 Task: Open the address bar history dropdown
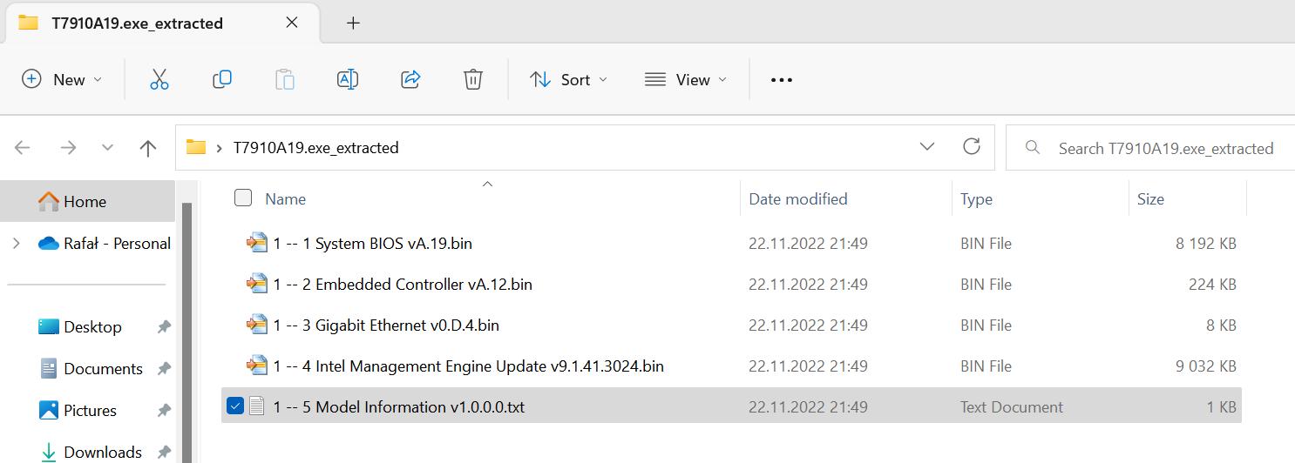(927, 147)
